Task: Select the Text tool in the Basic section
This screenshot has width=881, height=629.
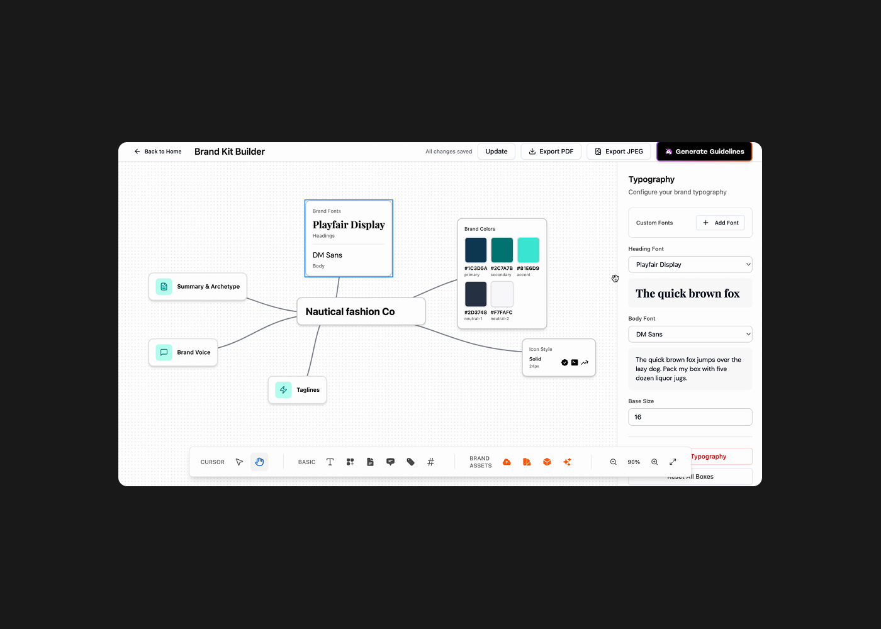Action: 330,461
